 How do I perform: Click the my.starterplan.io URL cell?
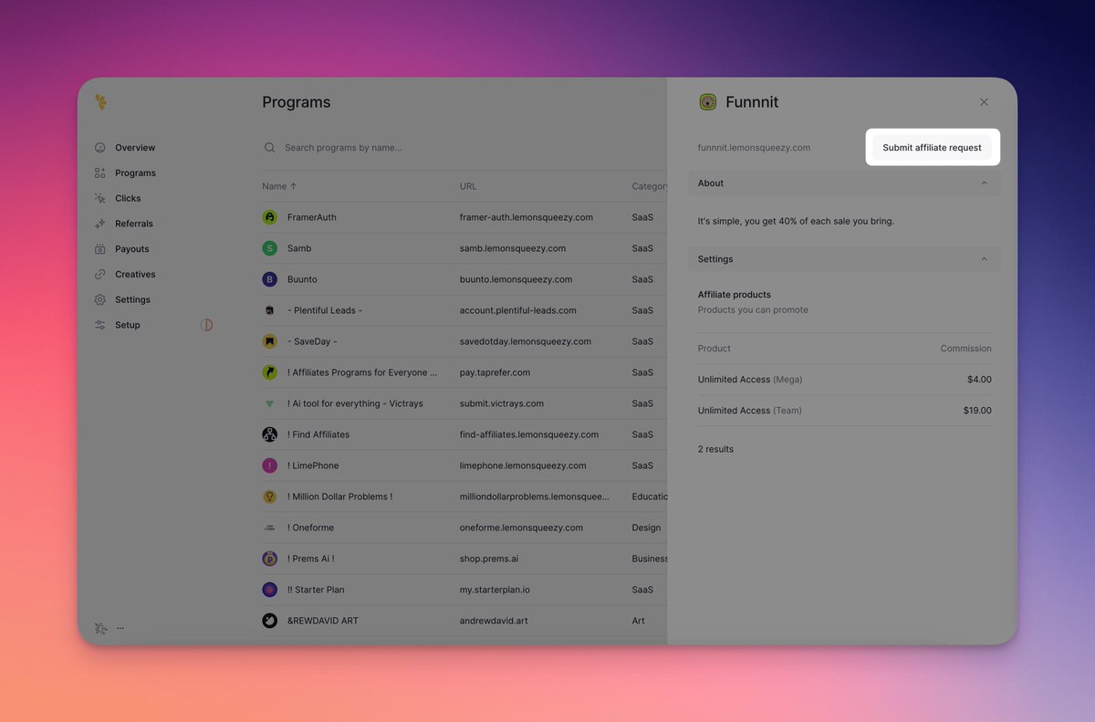[x=495, y=590]
